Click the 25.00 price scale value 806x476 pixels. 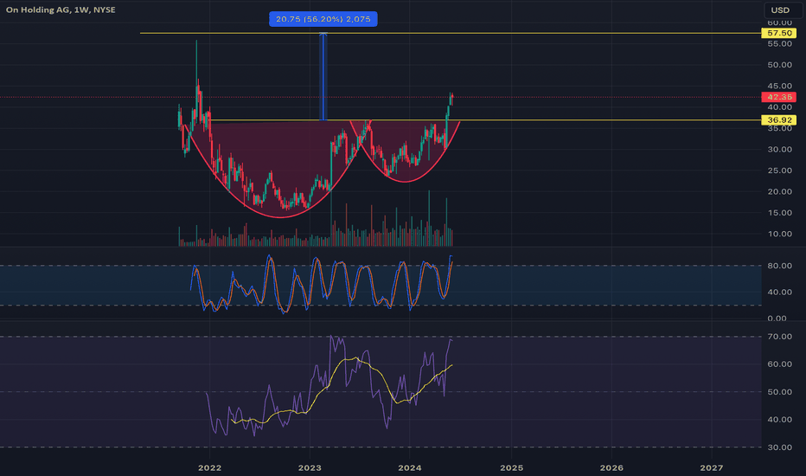pos(780,170)
